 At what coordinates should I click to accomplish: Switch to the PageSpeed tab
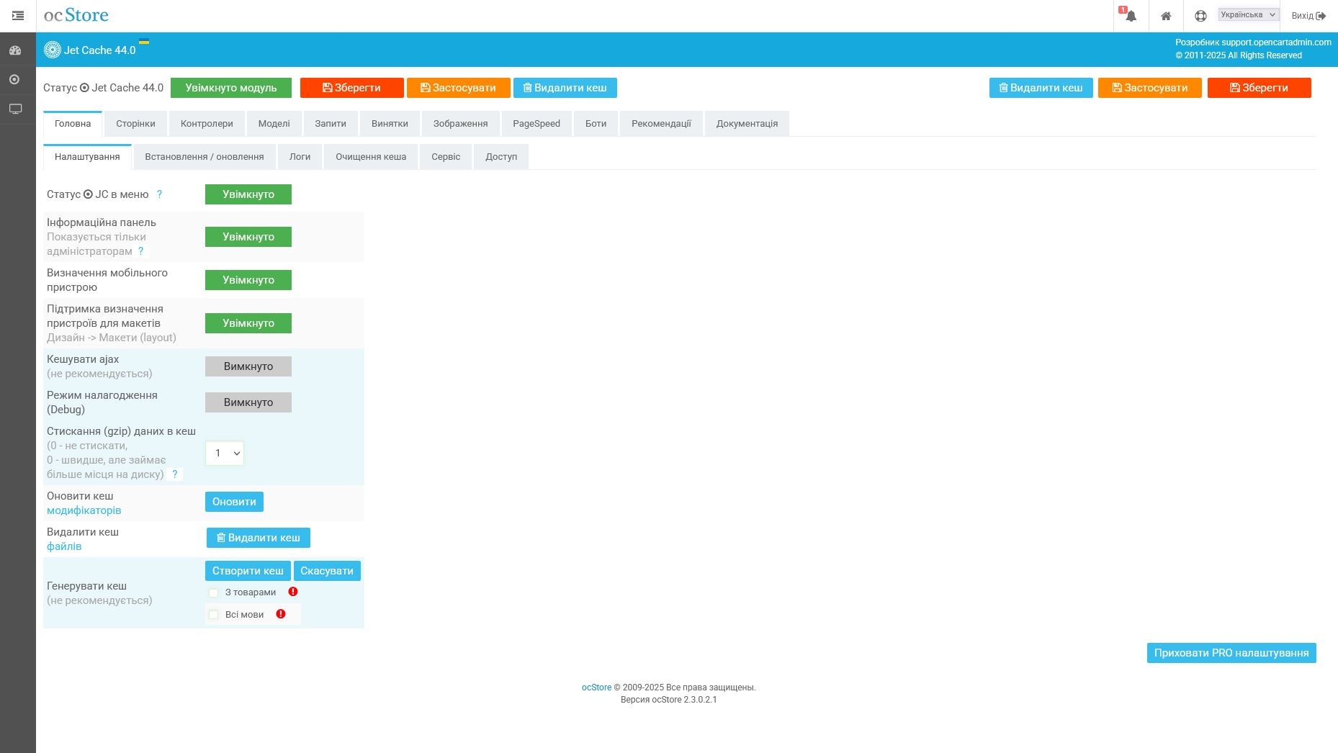(536, 124)
